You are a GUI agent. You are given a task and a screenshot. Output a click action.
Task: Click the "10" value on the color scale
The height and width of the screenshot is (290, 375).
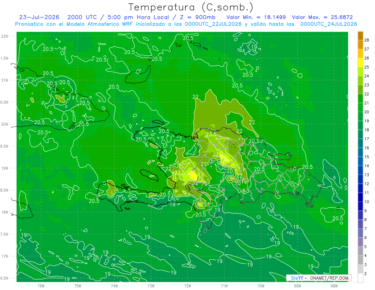(x=367, y=202)
